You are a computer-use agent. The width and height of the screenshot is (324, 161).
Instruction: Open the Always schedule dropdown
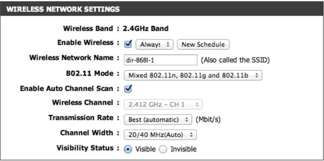coord(154,45)
